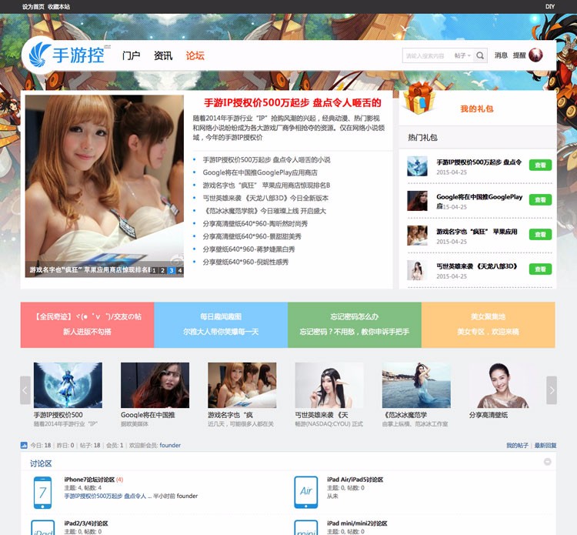
Task: Click 最新回复 link
Action: coord(545,446)
